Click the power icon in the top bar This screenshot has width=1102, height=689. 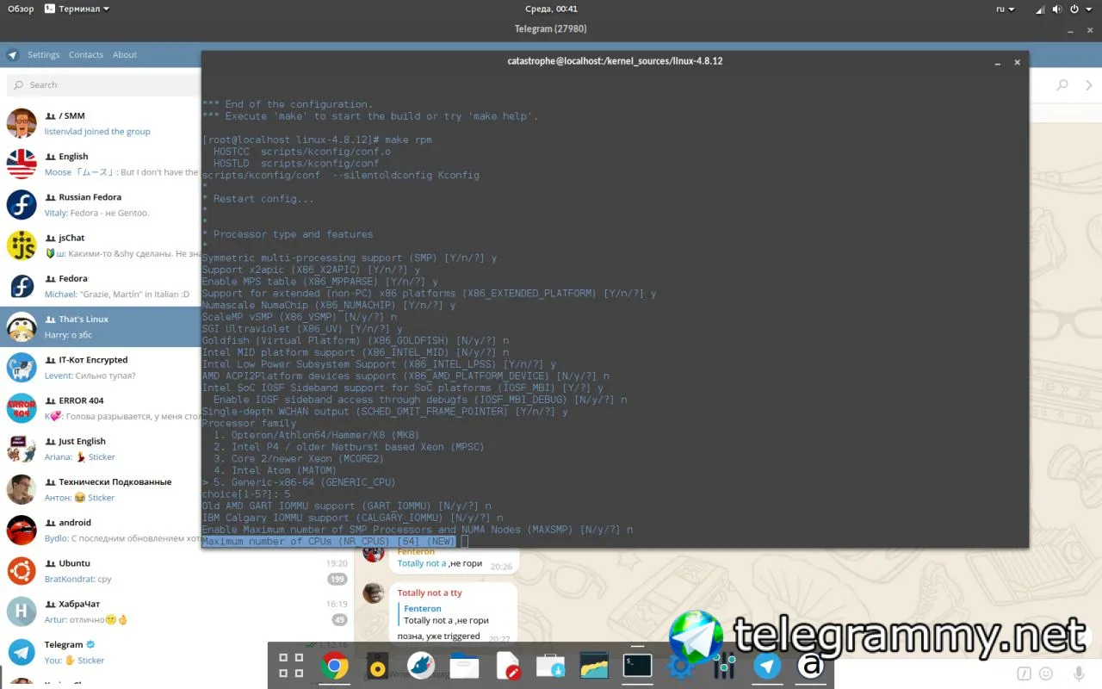[x=1074, y=9]
